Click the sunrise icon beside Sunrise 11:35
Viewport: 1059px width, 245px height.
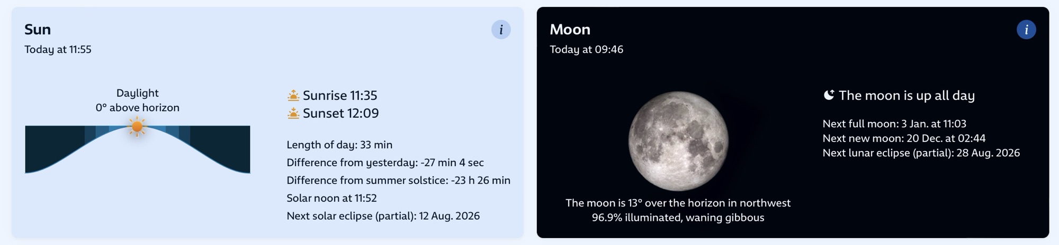[x=293, y=96]
